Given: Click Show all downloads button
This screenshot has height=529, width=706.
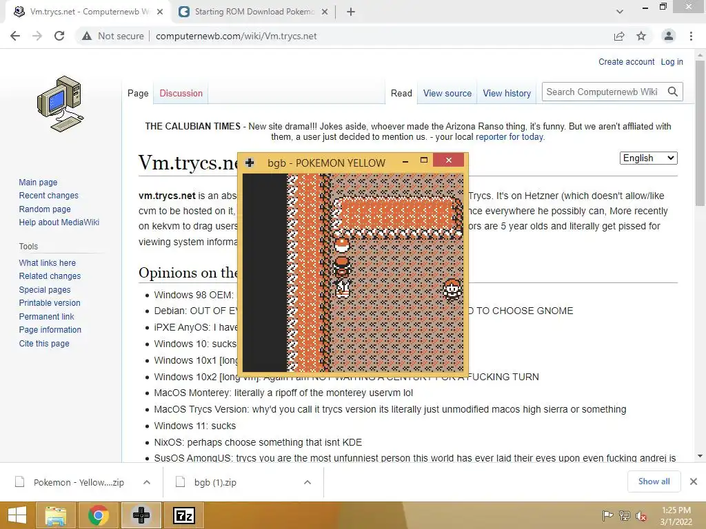Looking at the screenshot, I should click(x=654, y=481).
